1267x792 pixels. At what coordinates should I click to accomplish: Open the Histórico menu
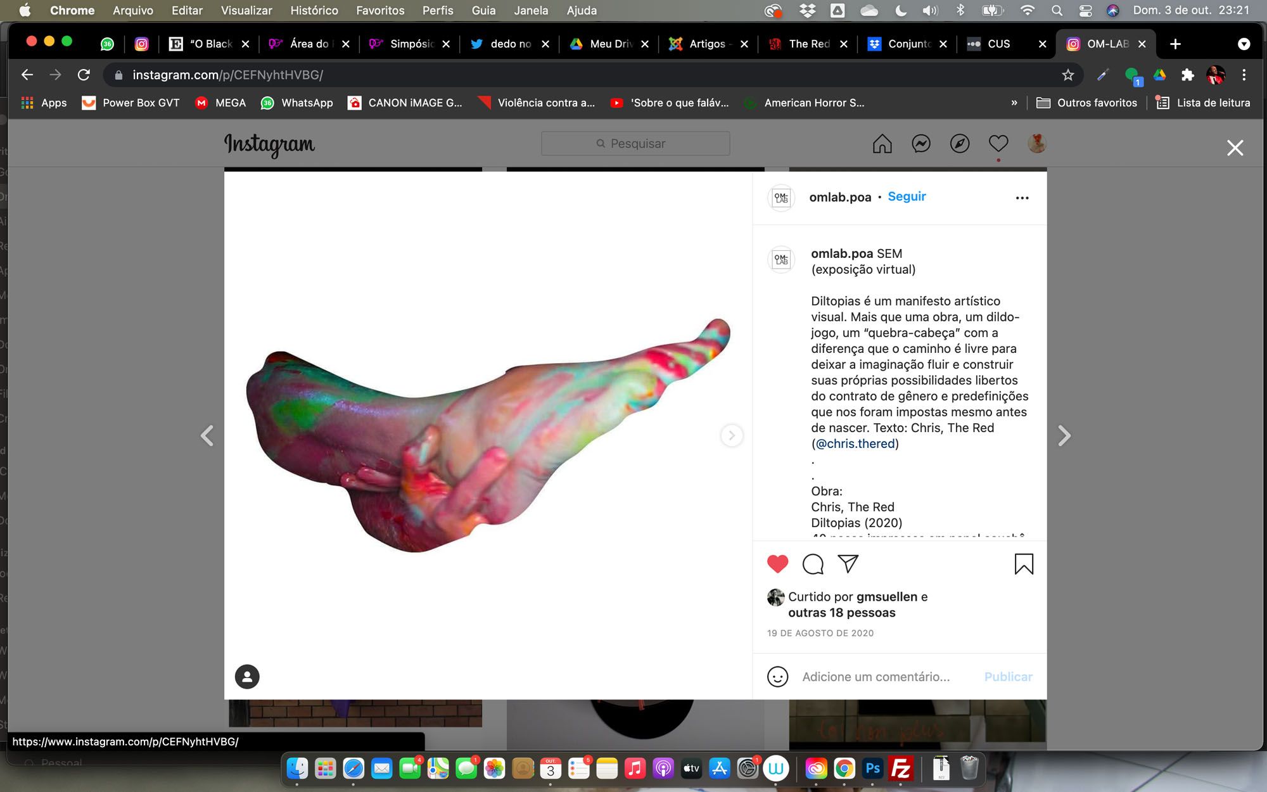314,10
